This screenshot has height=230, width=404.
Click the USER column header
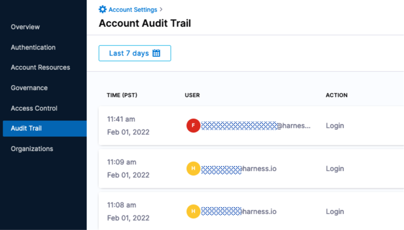point(192,95)
